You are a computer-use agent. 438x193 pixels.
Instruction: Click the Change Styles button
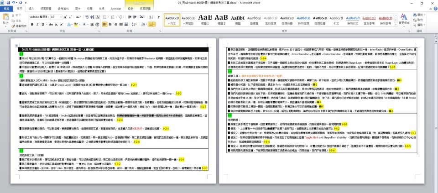click(404, 19)
